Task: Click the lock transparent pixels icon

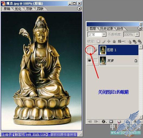Action: coord(98,41)
